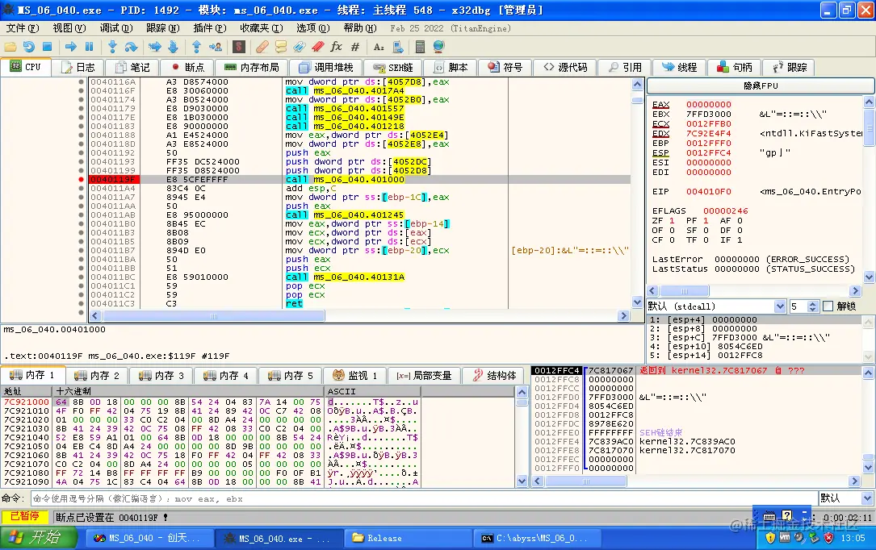This screenshot has height=550, width=876.
Task: Step over the current instruction
Action: [x=131, y=47]
